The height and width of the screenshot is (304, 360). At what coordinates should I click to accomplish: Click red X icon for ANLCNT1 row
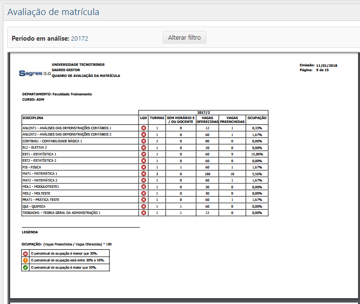tap(143, 128)
